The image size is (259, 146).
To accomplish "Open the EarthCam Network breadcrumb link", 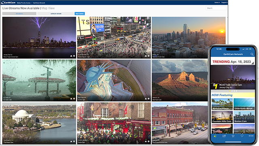I will 39,3.
